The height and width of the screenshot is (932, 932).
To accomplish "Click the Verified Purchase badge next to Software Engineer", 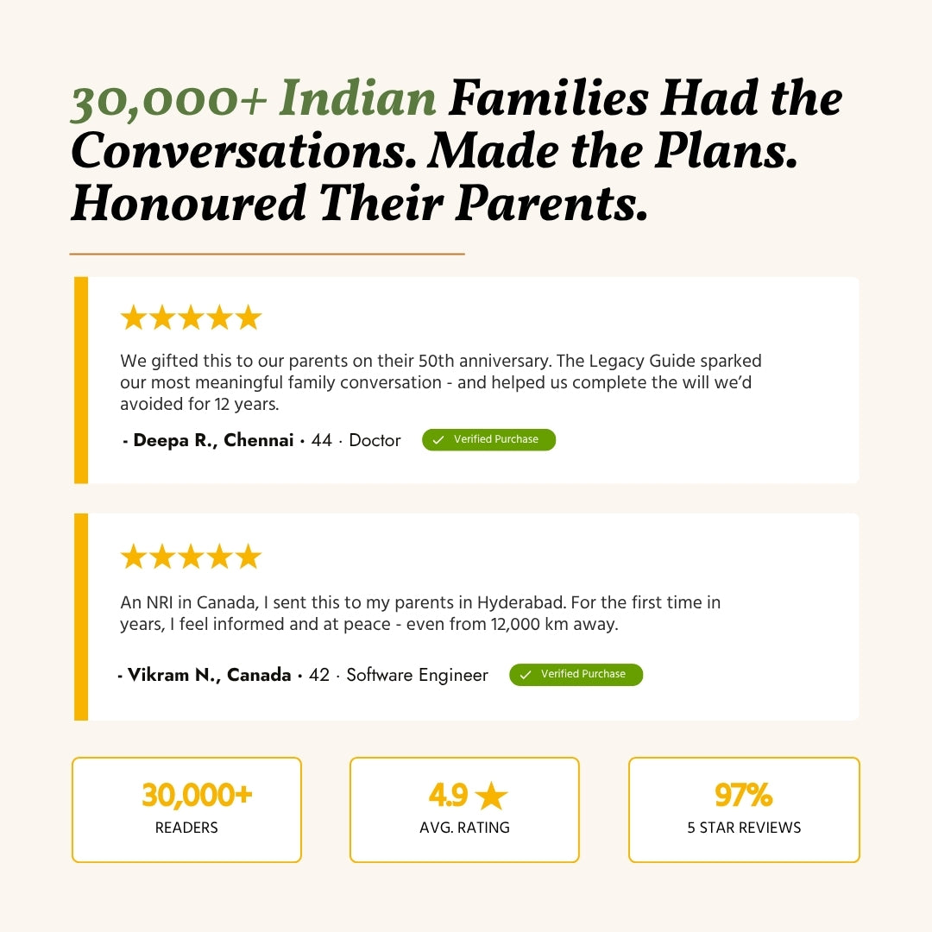I will click(576, 675).
